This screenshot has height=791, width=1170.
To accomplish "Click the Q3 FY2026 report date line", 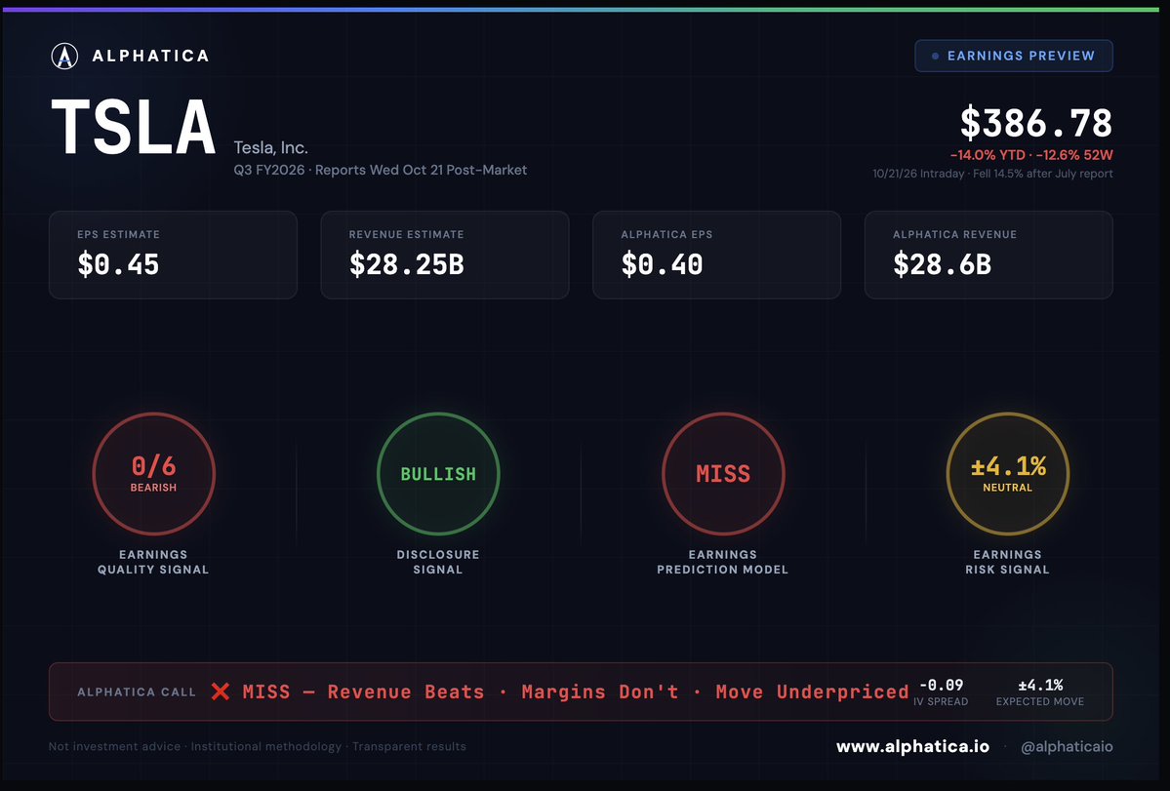I will [380, 170].
